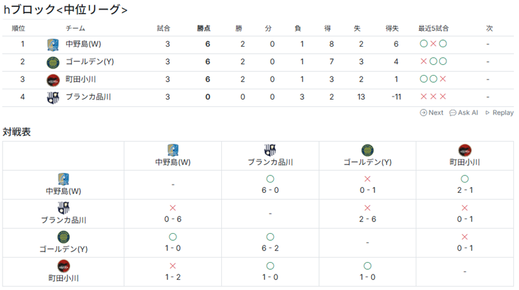Sort standings by 勝点 column header
Viewport: 519px width, 290px height.
point(204,28)
